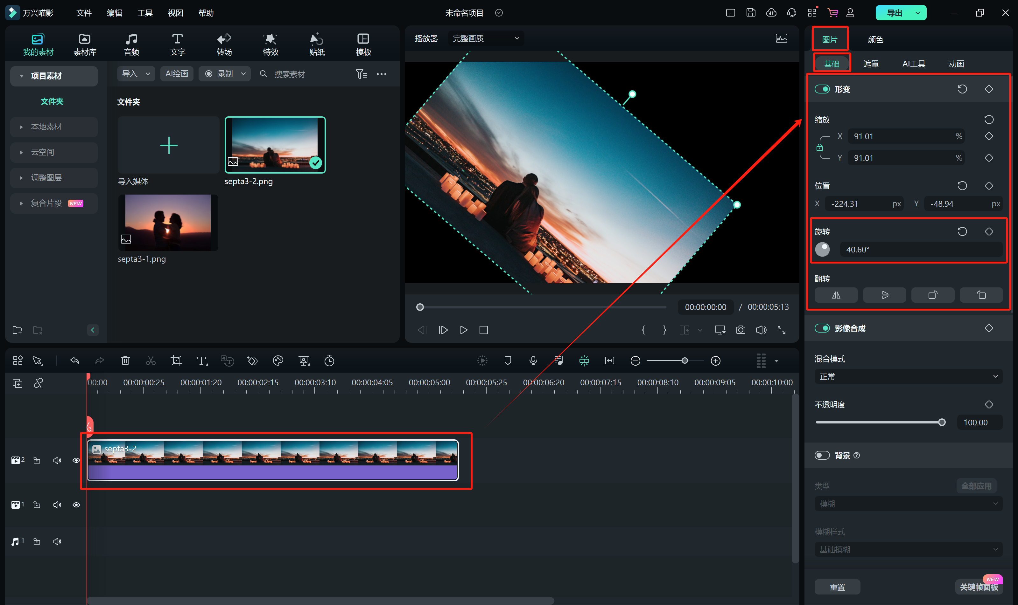Switch to the 遮罩 mask tab
This screenshot has height=605, width=1018.
pyautogui.click(x=871, y=64)
